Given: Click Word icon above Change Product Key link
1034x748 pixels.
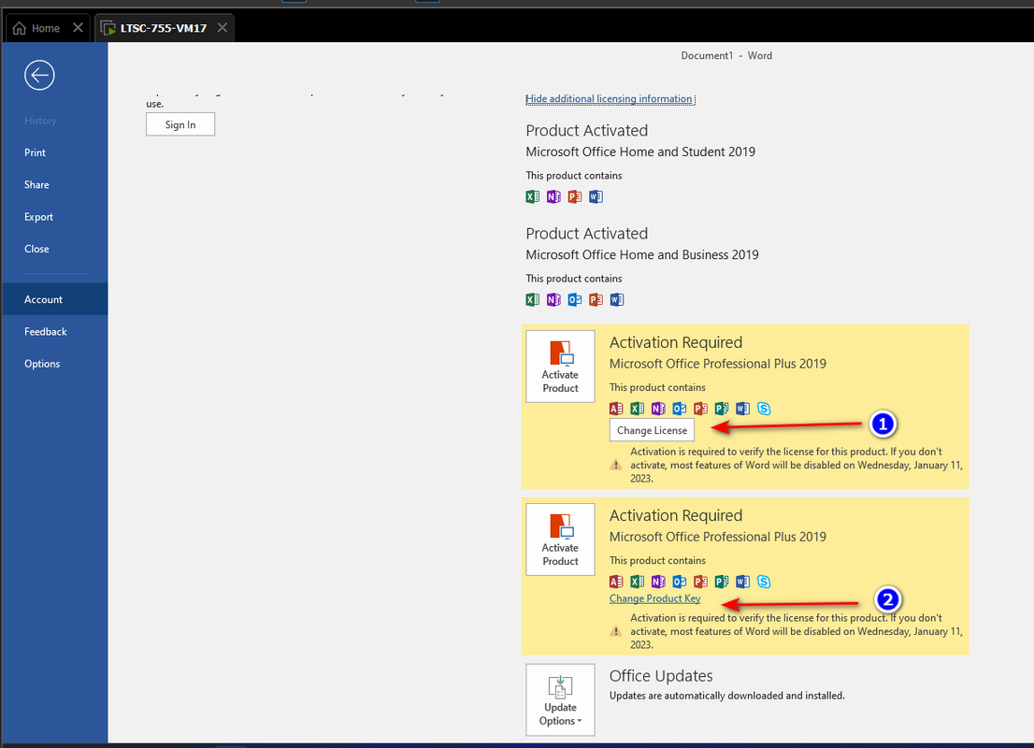Looking at the screenshot, I should click(742, 582).
